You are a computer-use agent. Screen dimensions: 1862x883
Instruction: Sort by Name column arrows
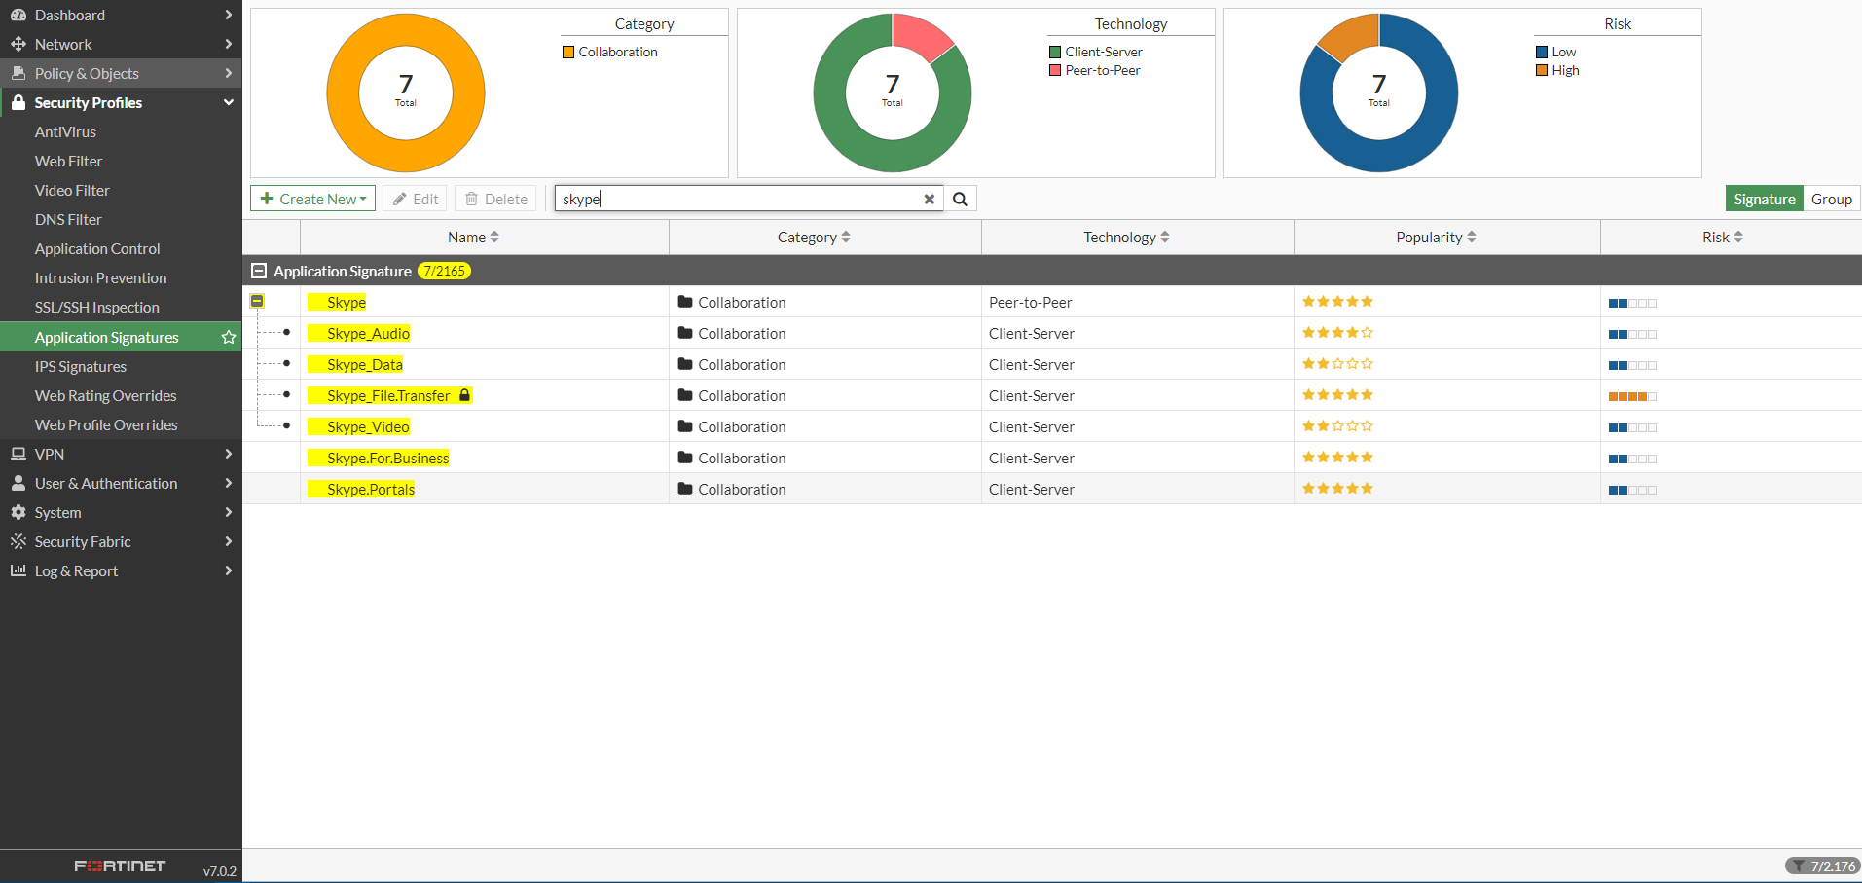click(x=494, y=237)
